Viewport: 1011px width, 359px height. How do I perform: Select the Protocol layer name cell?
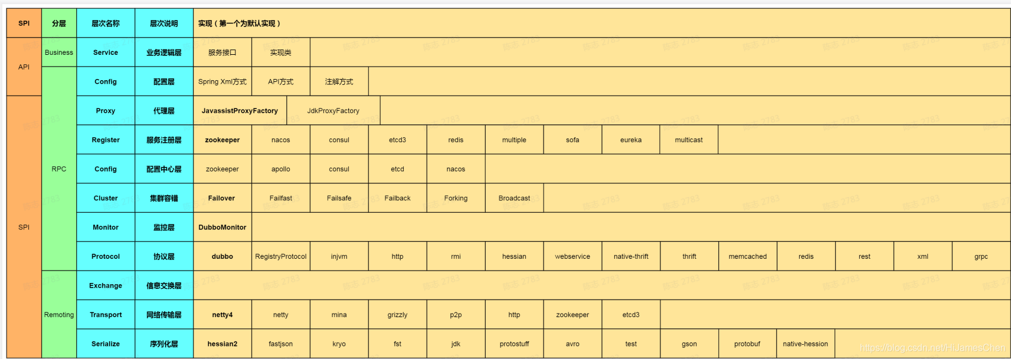tap(106, 257)
